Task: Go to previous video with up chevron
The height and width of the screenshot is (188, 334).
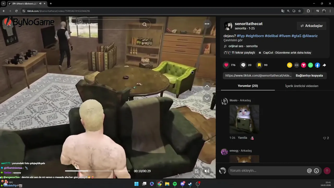Action: pos(207,86)
